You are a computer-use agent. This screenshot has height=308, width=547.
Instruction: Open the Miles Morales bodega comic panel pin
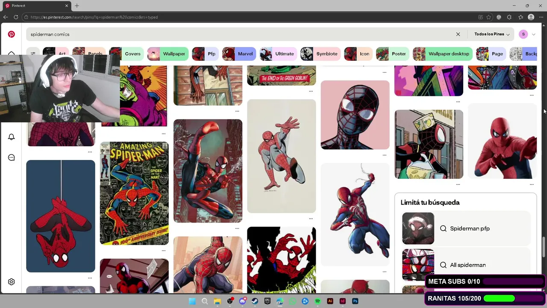[x=429, y=144]
